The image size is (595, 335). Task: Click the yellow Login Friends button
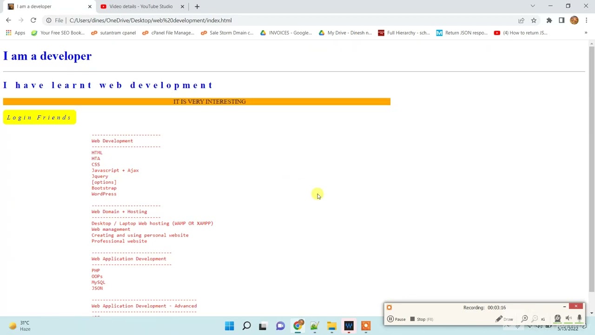coord(40,117)
